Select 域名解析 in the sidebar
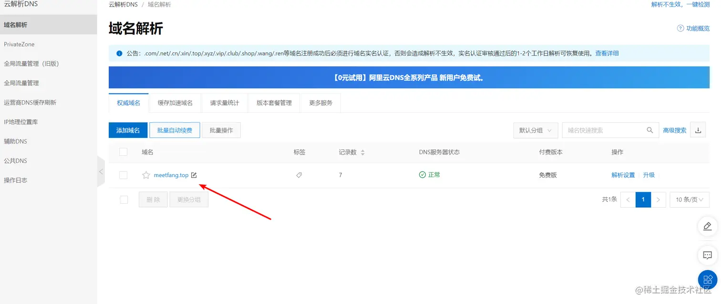 click(x=49, y=25)
